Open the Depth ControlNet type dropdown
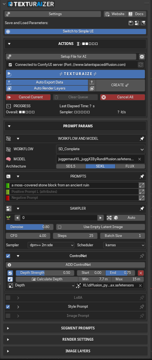The image size is (152, 360). coord(41,285)
